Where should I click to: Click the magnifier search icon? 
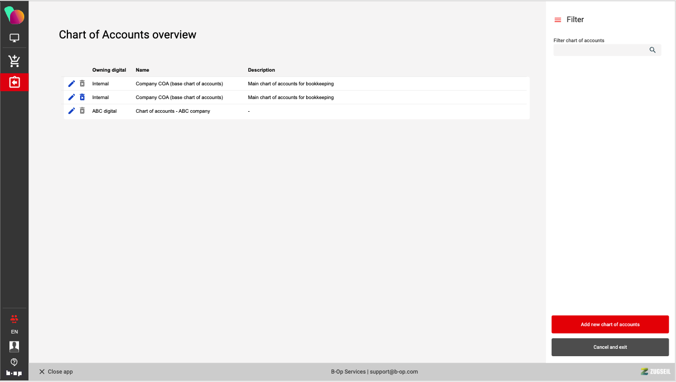click(x=652, y=50)
